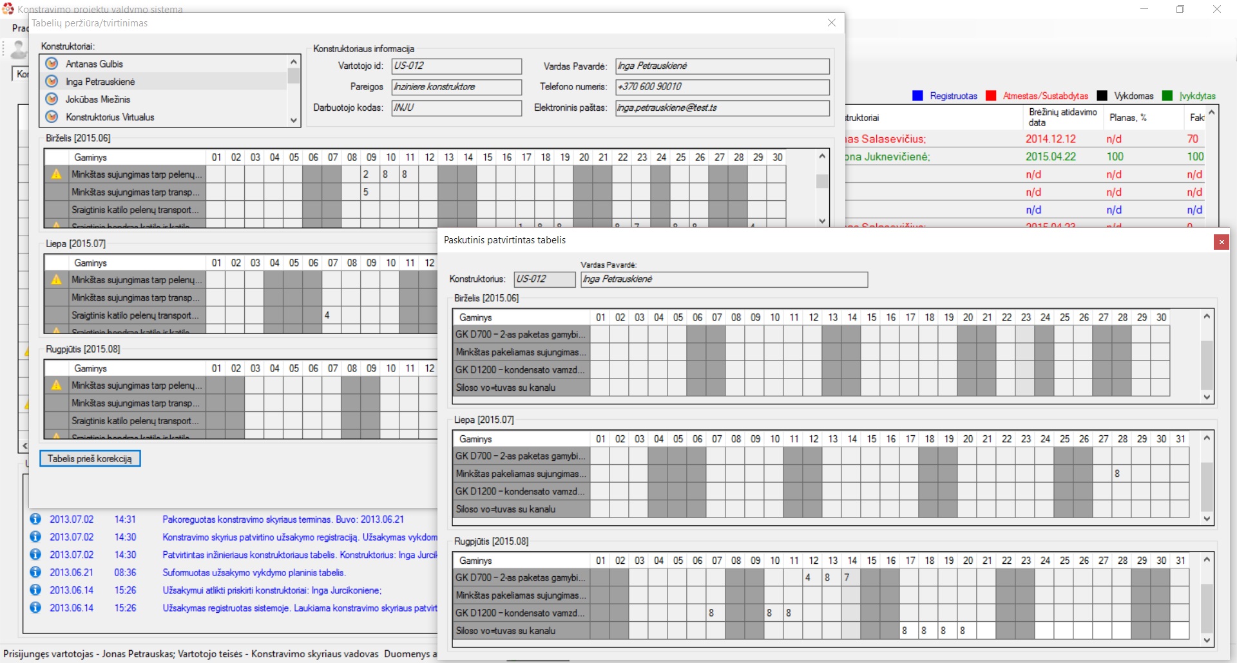Image resolution: width=1237 pixels, height=663 pixels.
Task: Close the Tabelių peržiūra/tvirtinimas dialog
Action: coord(832,23)
